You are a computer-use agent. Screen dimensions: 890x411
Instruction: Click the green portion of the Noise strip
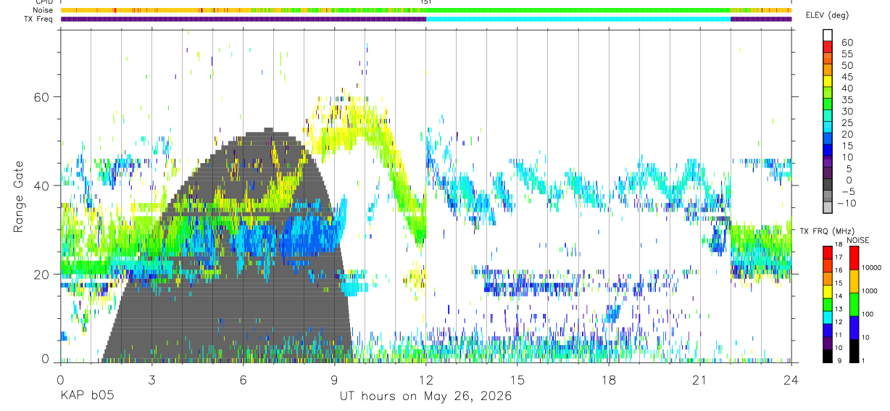(x=578, y=10)
